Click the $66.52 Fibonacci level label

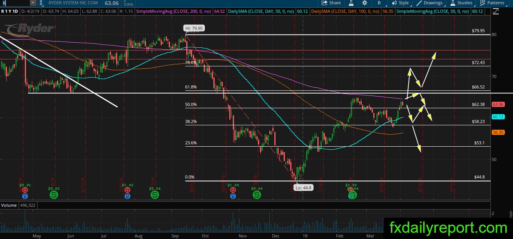478,87
